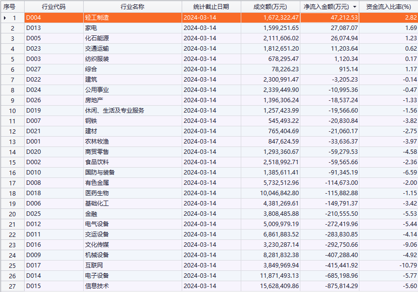Click the 电子设备 industry name cell
This screenshot has width=418, height=292.
(96, 276)
